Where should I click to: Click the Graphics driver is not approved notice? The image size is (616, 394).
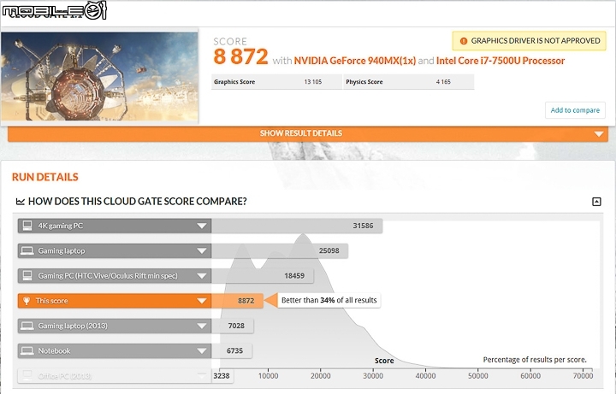pyautogui.click(x=530, y=41)
